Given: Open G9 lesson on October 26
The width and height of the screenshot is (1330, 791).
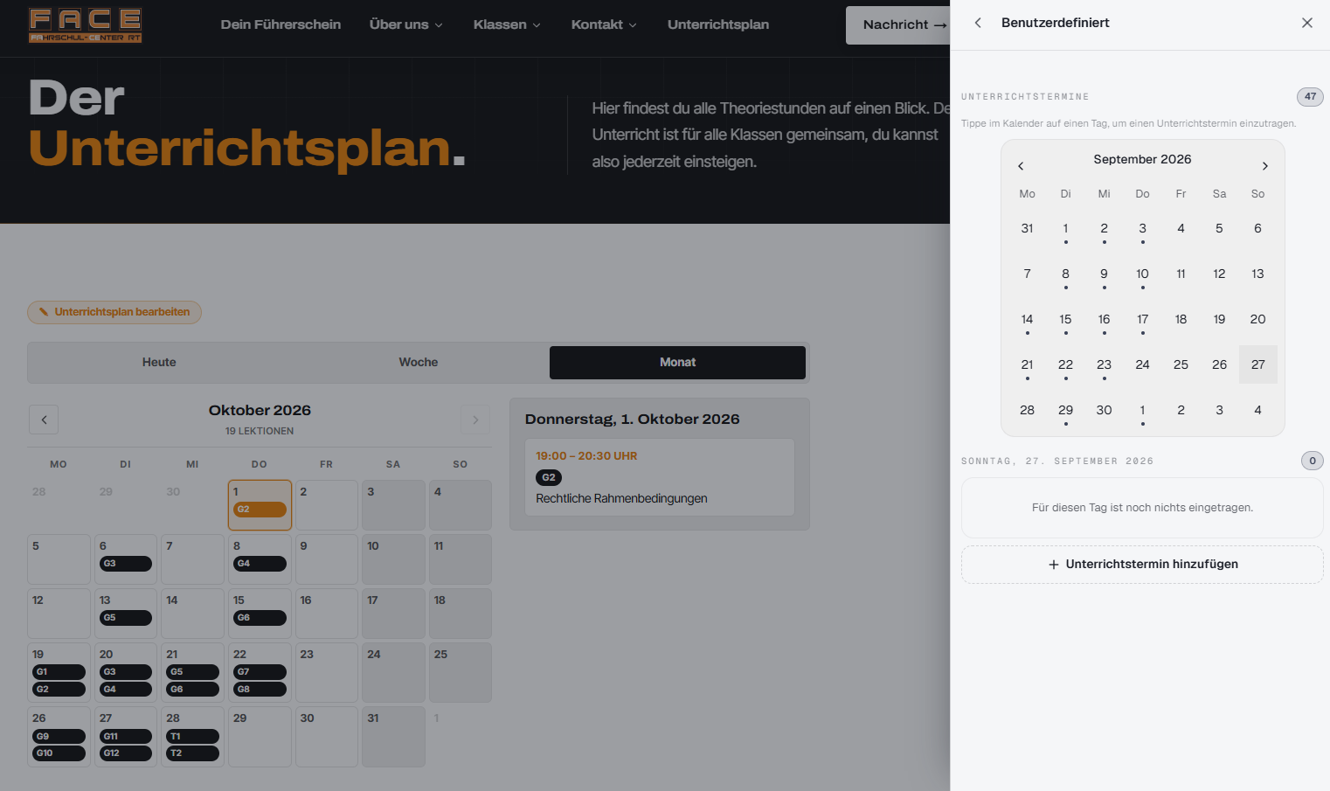Looking at the screenshot, I should [59, 737].
